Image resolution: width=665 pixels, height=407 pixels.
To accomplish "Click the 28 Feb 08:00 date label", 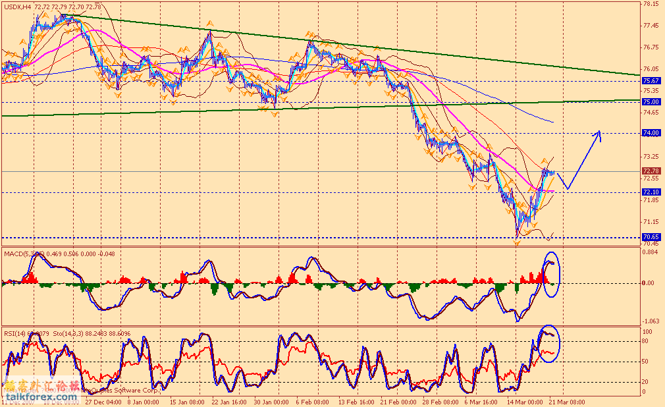I will point(440,402).
